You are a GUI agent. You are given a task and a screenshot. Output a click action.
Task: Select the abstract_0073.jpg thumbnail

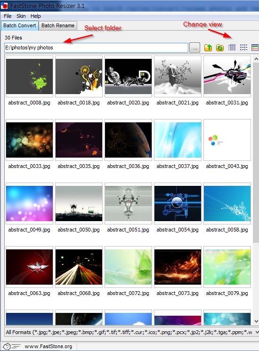[x=178, y=267]
